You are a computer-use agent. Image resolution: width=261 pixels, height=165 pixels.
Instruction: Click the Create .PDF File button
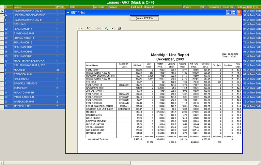144,18
